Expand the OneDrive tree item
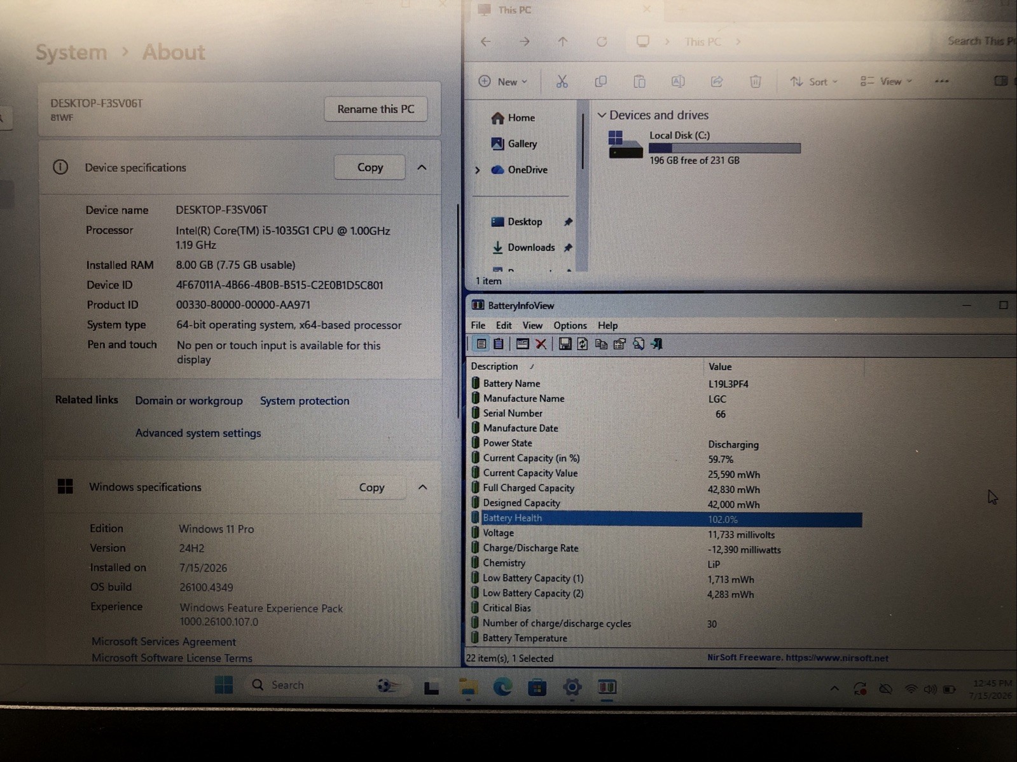 point(478,170)
